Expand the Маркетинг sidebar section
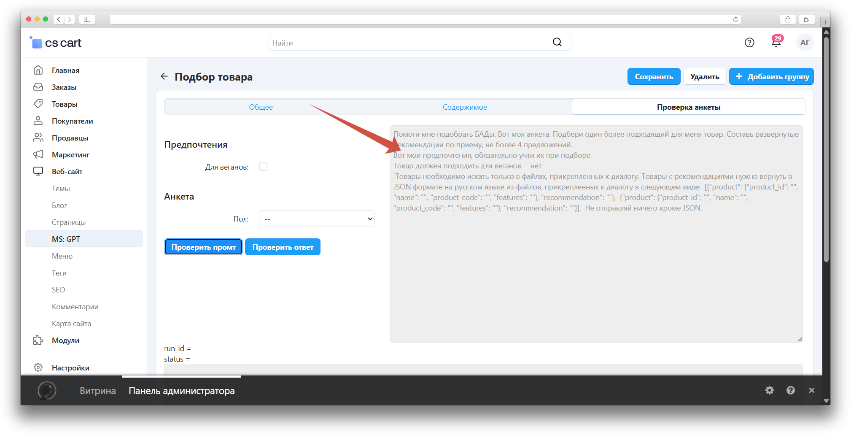This screenshot has width=851, height=435. [x=70, y=155]
